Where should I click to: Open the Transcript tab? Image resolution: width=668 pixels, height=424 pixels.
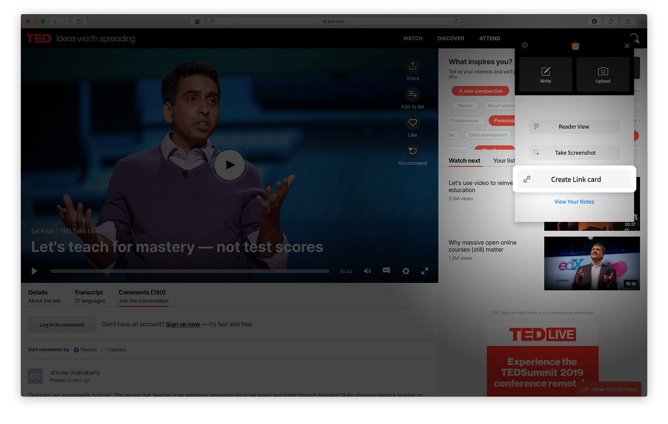click(90, 296)
